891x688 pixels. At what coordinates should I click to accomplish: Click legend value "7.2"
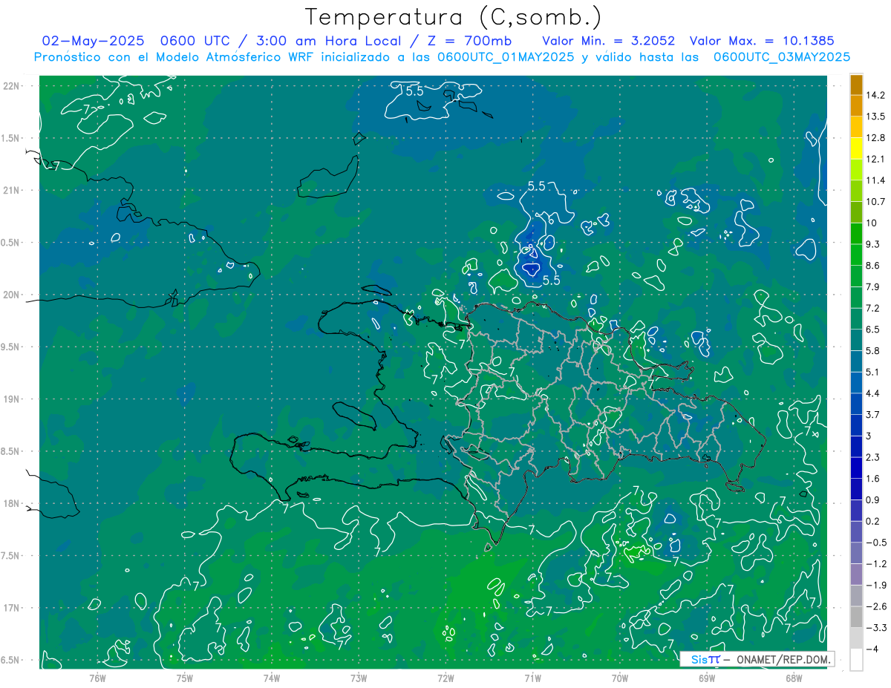[x=873, y=308]
